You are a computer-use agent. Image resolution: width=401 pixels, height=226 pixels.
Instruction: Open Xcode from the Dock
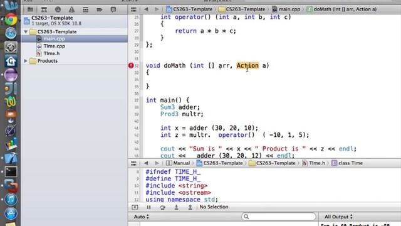(x=11, y=158)
